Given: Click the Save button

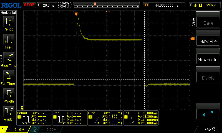Looking at the screenshot, I should [x=208, y=23].
